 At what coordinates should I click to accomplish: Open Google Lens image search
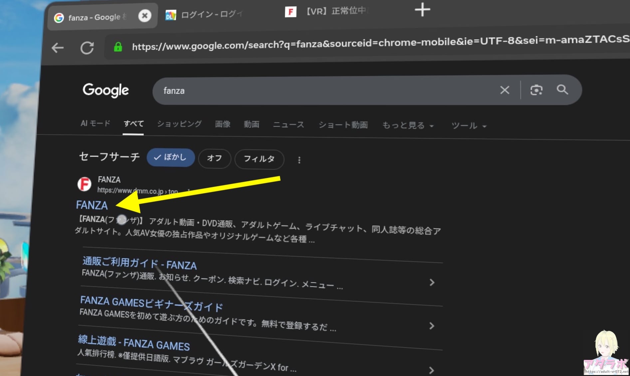point(536,90)
